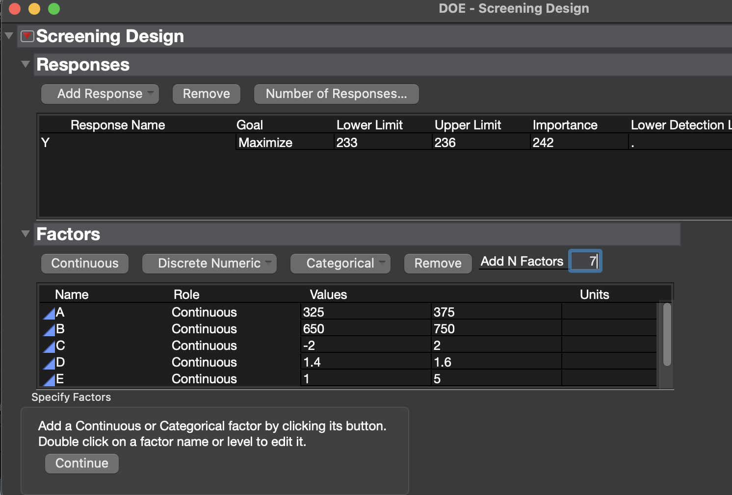732x495 pixels.
Task: Click the Continue button
Action: [x=82, y=464]
